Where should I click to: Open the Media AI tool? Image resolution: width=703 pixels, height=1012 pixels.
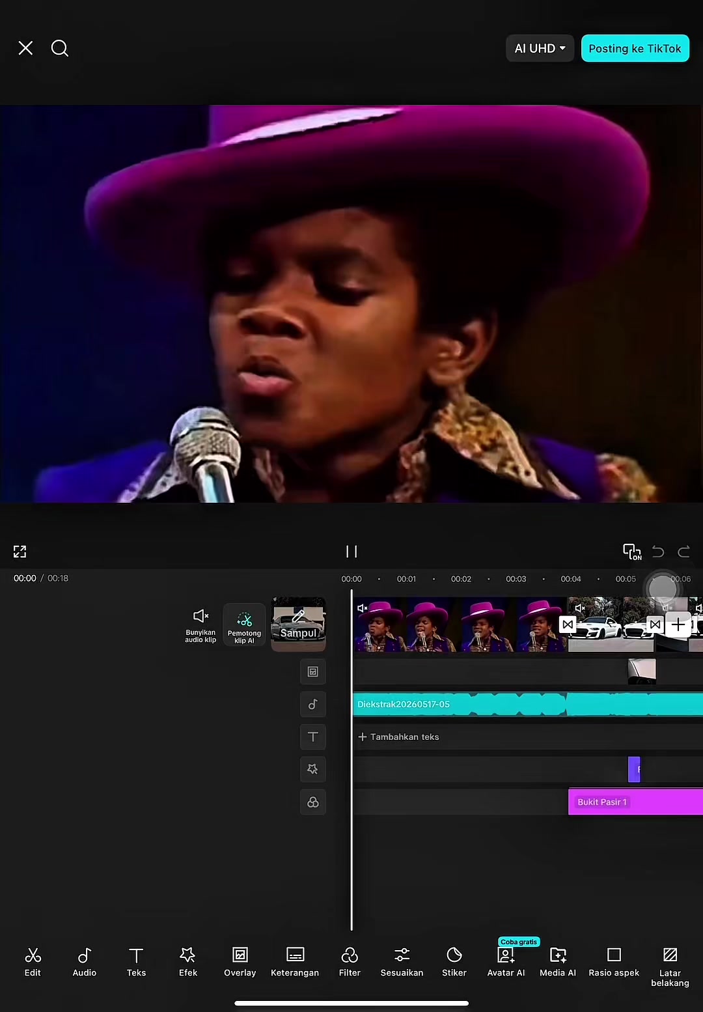(x=558, y=963)
